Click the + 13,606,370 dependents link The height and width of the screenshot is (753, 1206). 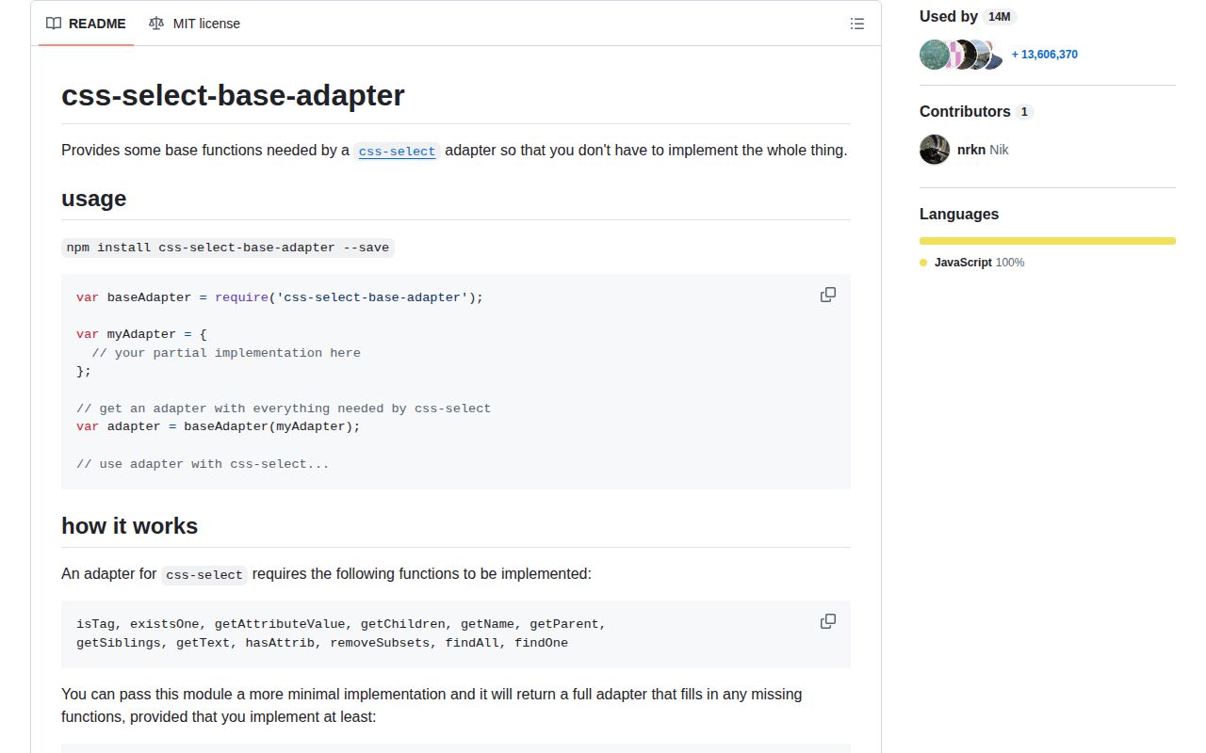1045,55
